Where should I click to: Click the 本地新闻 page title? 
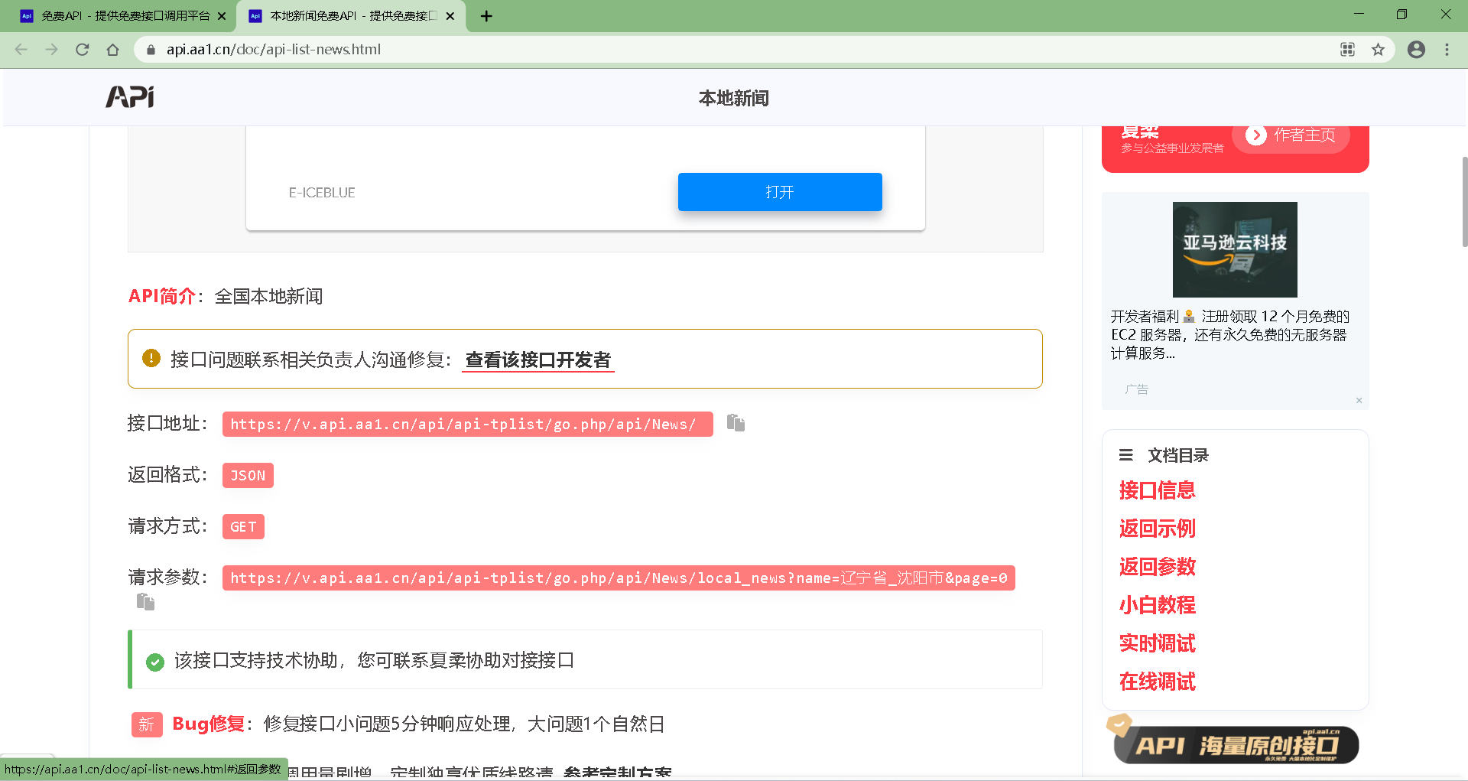click(734, 98)
